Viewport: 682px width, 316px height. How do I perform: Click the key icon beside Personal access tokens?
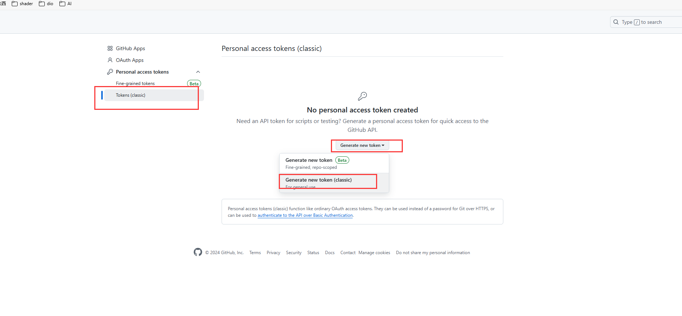point(110,72)
